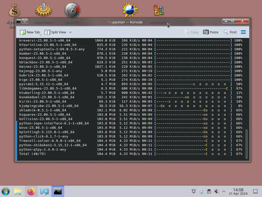This screenshot has height=197, width=262.
Task: Click the python-setuptools-1:69.0.3-3-any line
Action: click(131, 49)
